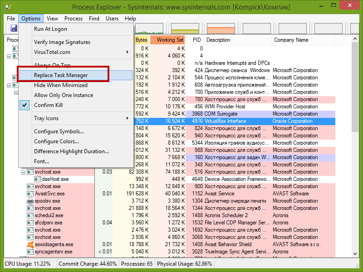Open Configure Colors... dialog
Screen dimensions: 363x272
(x=76, y=141)
